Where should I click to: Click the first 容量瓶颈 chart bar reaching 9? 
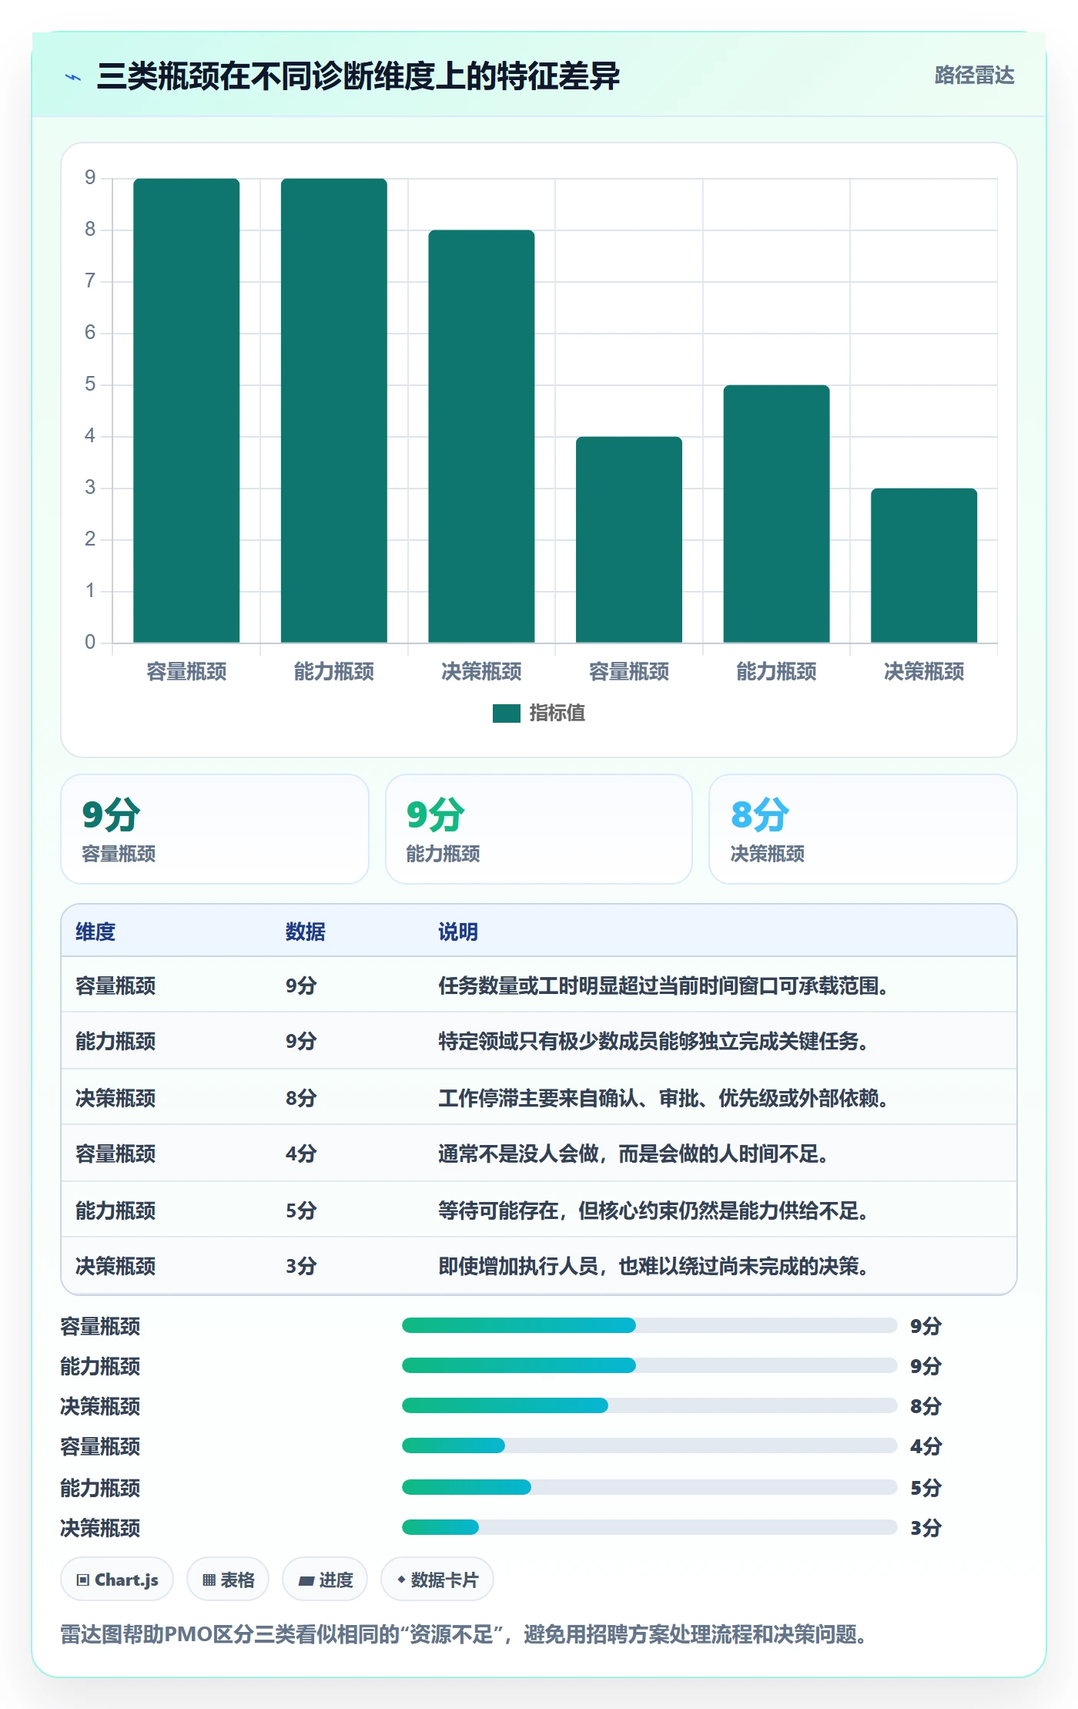(186, 411)
